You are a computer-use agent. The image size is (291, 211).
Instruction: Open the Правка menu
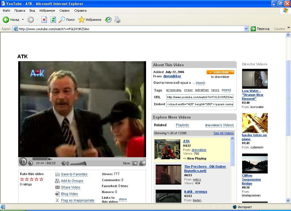click(20, 11)
